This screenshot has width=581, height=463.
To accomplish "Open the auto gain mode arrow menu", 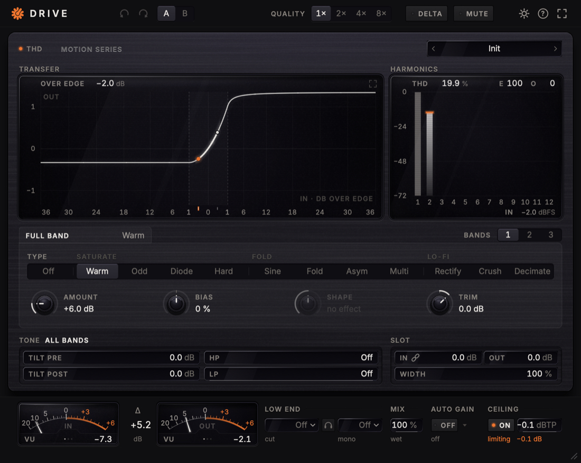I will click(465, 425).
